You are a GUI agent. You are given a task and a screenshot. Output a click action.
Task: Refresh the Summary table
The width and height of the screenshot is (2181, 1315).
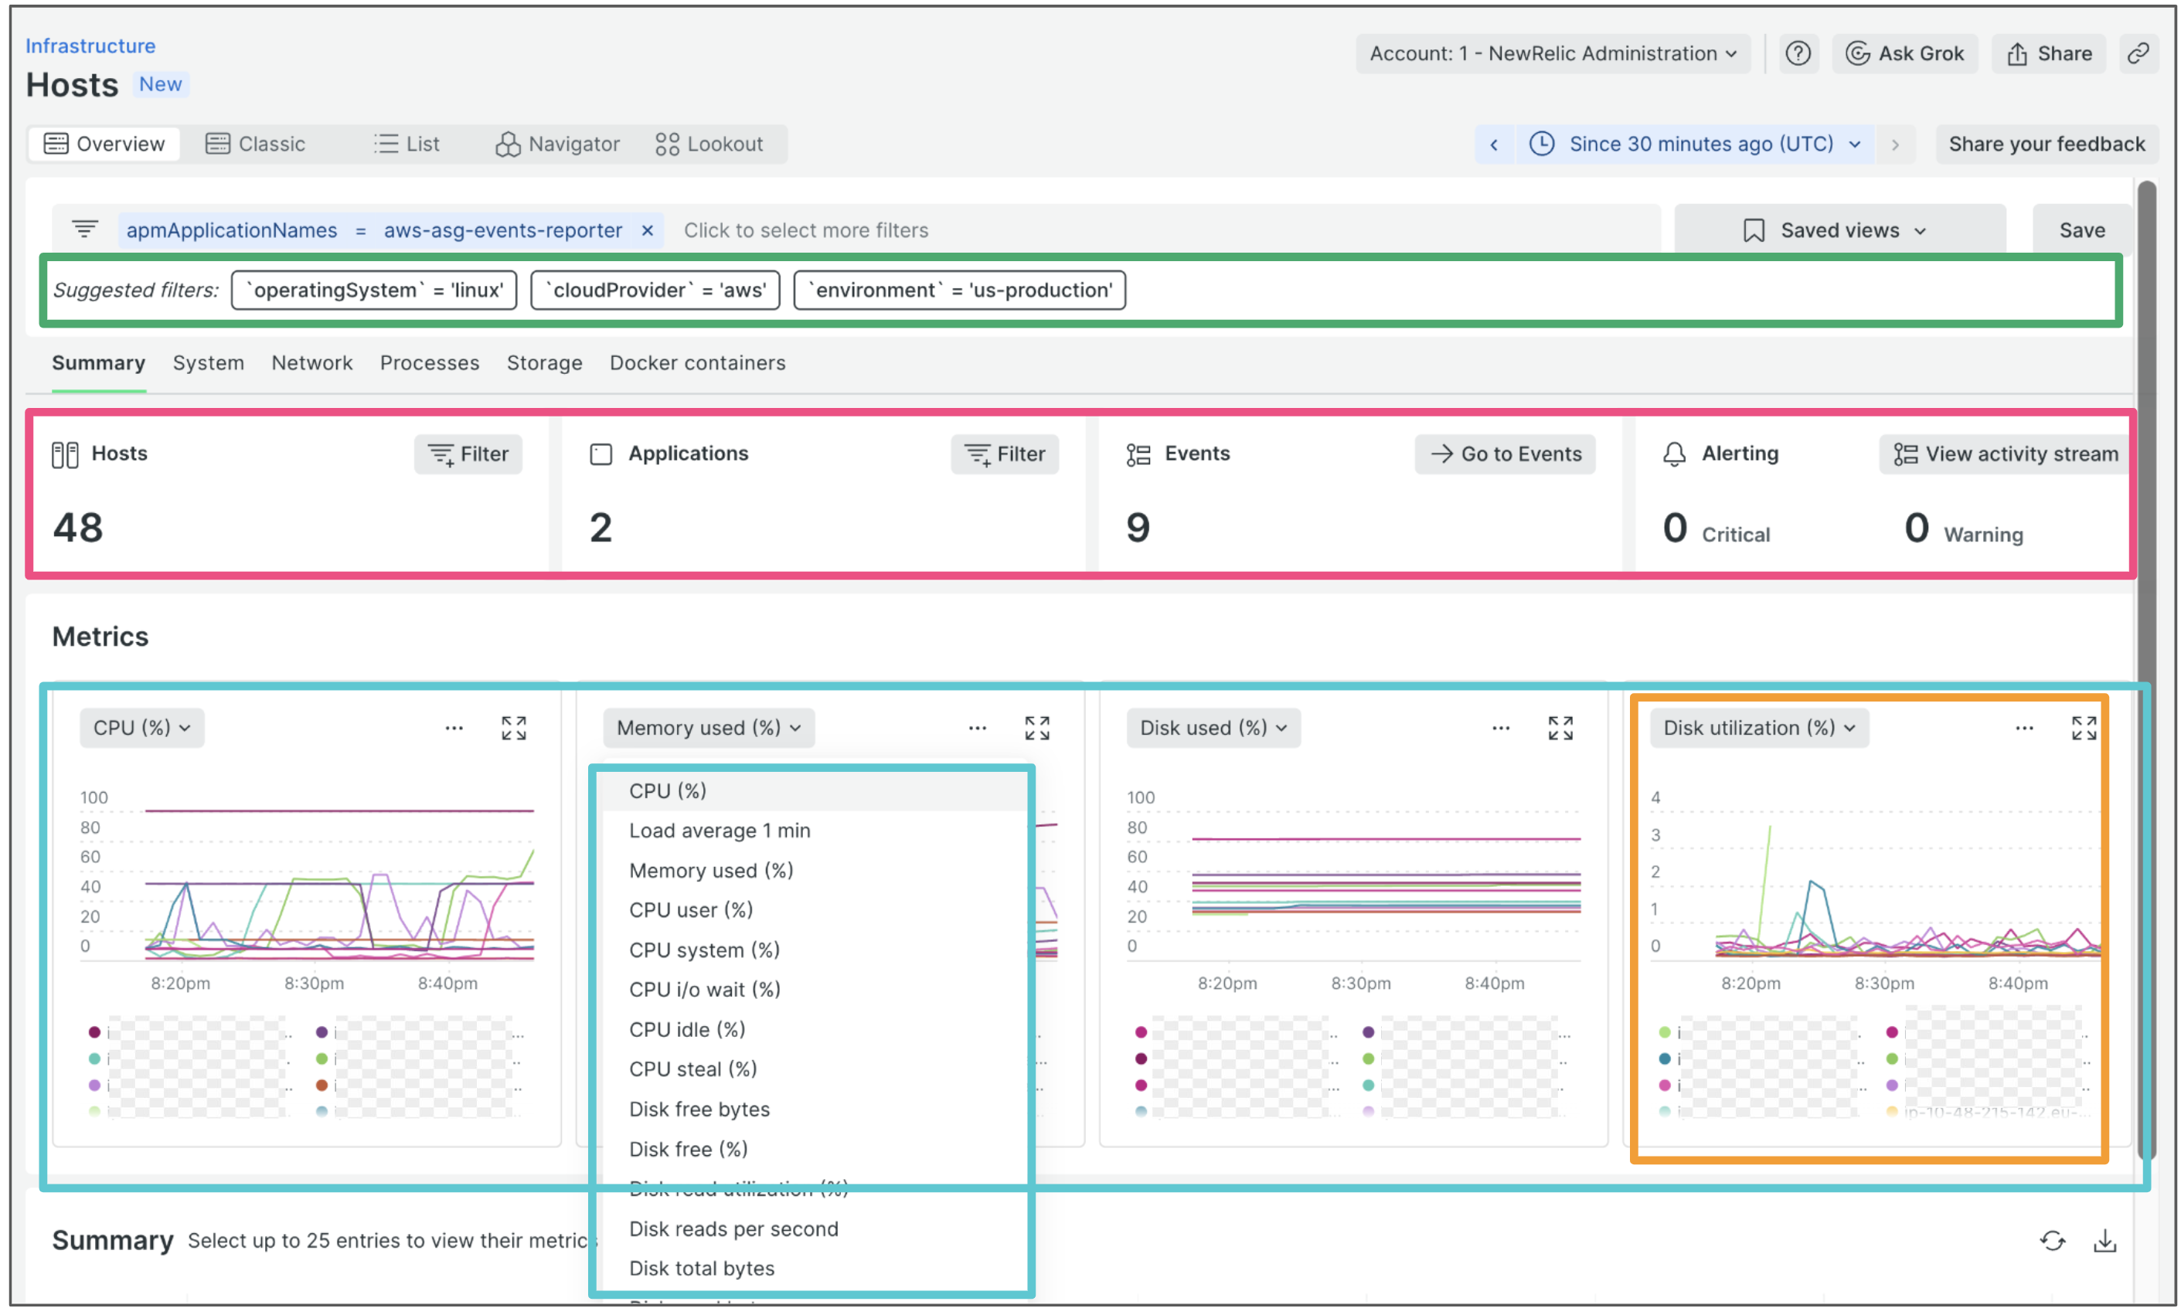(x=2053, y=1240)
